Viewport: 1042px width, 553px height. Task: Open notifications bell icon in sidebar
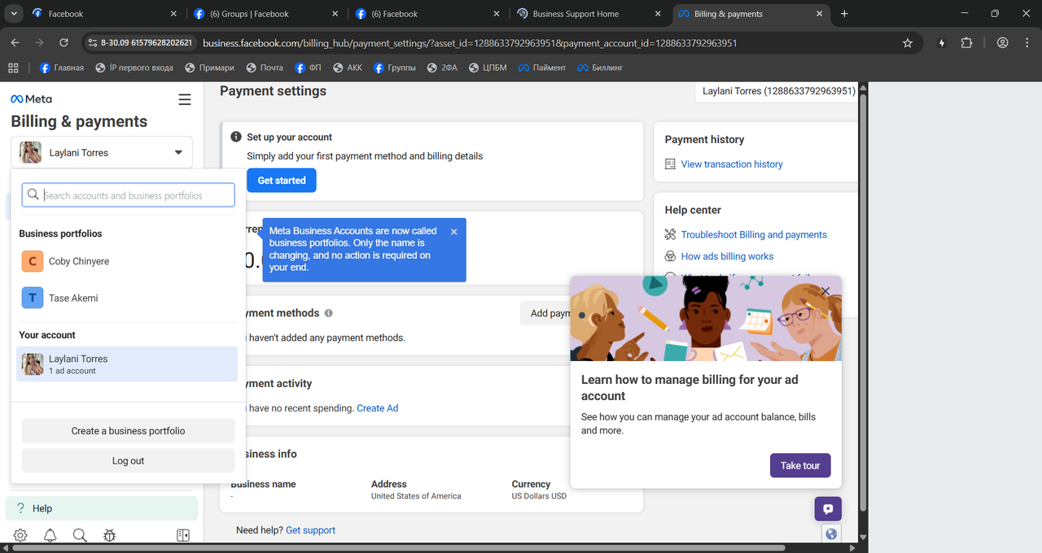coord(50,535)
